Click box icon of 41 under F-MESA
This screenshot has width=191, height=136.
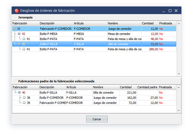(24, 39)
